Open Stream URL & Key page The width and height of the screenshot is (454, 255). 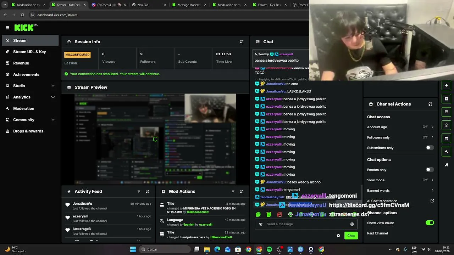point(30,52)
